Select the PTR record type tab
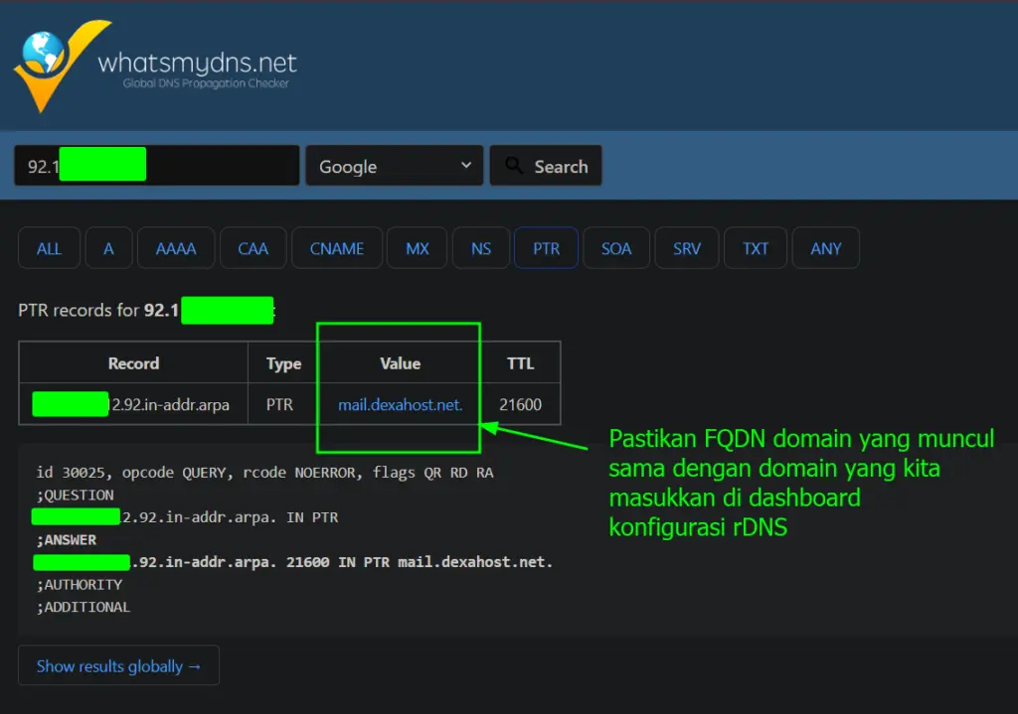1018x714 pixels. point(546,247)
